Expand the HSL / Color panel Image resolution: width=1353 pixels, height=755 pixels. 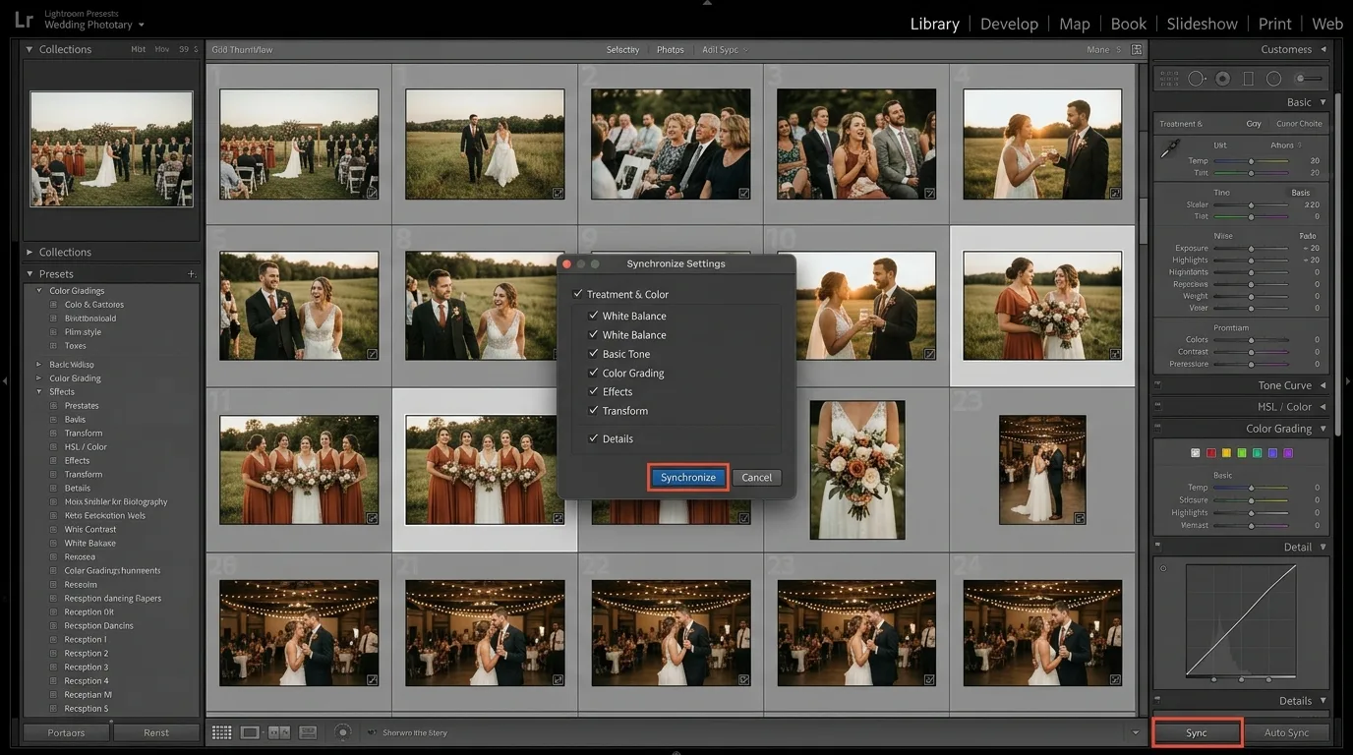(1324, 407)
